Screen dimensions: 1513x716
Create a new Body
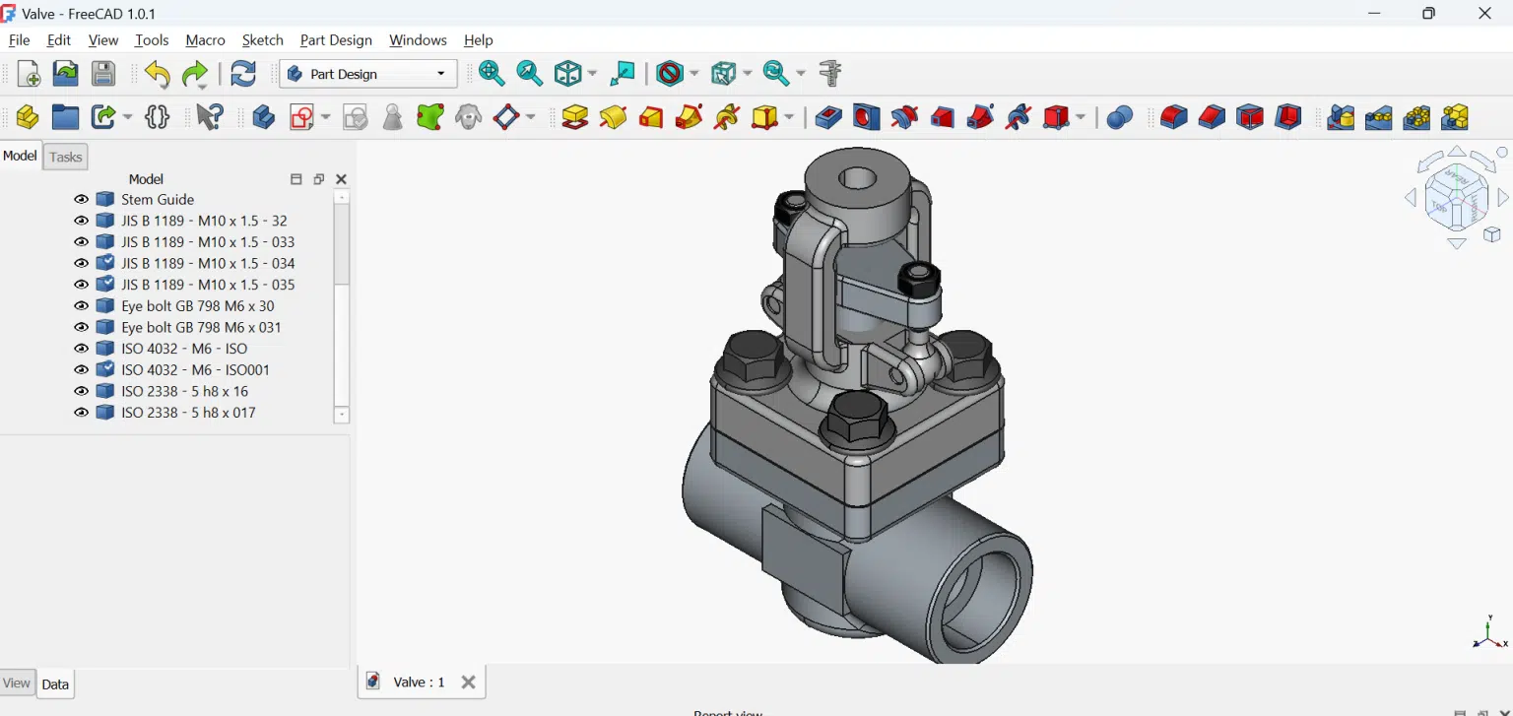[263, 115]
